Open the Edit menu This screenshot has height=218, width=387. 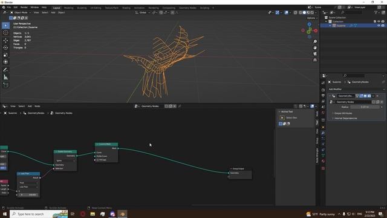click(x=16, y=7)
